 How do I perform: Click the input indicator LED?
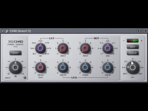coord(25,78)
